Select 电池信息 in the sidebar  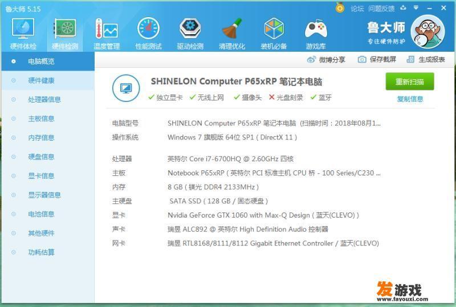(x=48, y=214)
